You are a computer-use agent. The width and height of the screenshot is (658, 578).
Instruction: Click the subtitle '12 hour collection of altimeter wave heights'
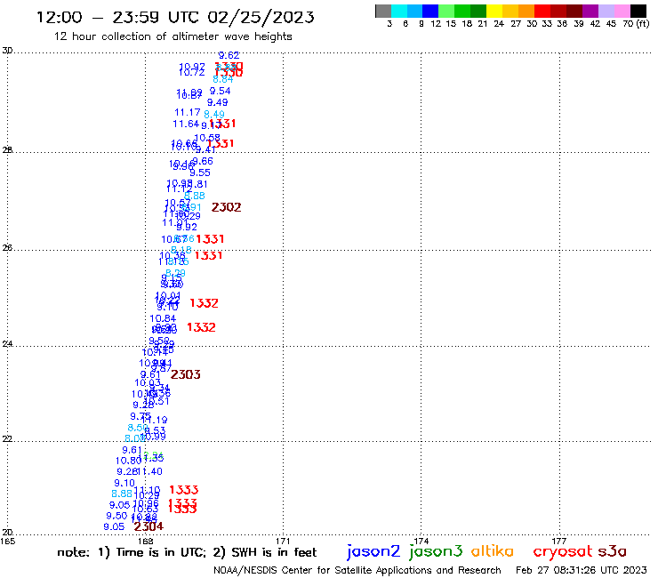[x=173, y=36]
